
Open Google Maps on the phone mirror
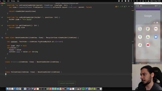pyautogui.click(x=140, y=37)
